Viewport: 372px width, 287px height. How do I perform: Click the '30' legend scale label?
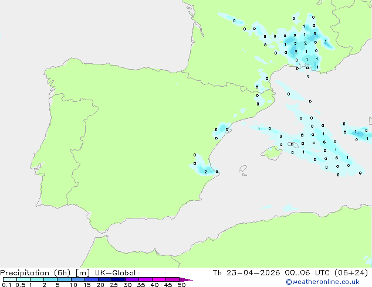click(x=127, y=285)
